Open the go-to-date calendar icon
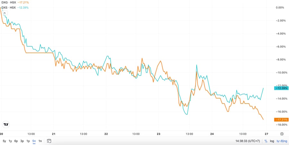 pos(49,141)
